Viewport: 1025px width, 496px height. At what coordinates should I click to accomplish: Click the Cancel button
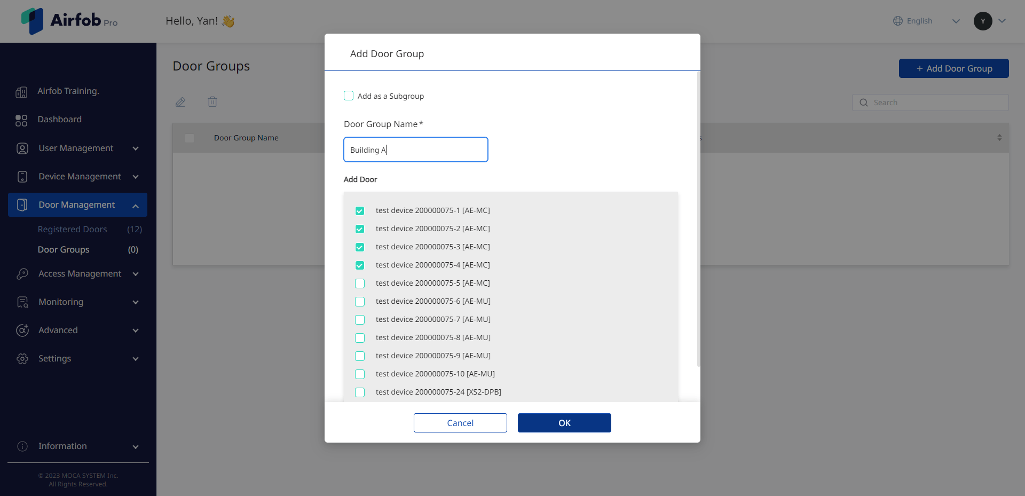click(460, 423)
